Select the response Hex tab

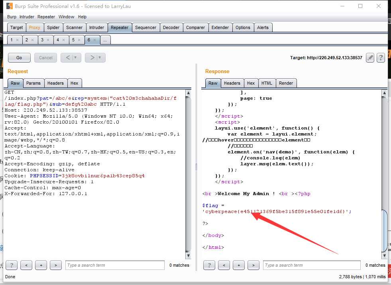click(251, 83)
